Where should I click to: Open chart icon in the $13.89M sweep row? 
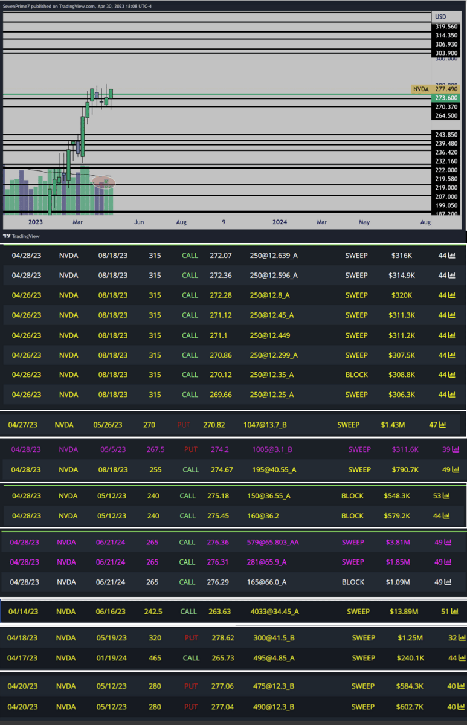pos(454,611)
